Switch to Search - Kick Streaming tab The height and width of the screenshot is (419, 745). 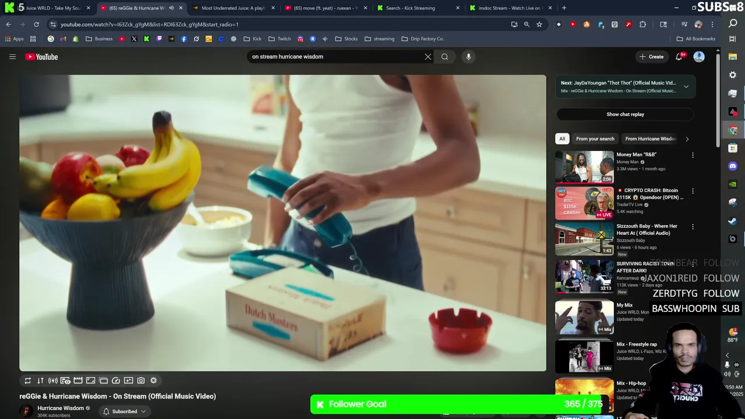point(418,8)
